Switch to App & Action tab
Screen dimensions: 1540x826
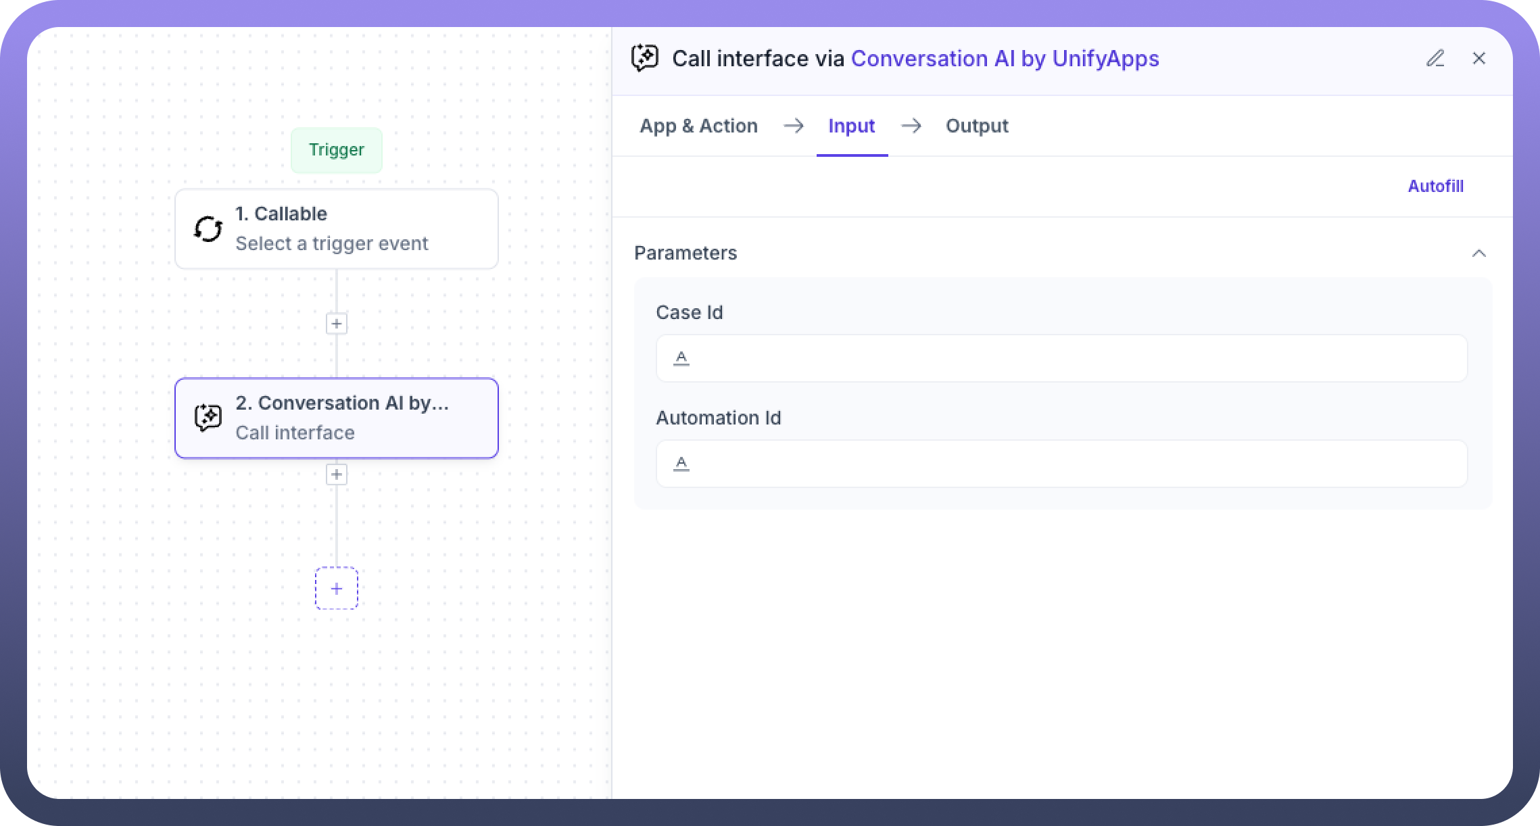[x=698, y=126]
